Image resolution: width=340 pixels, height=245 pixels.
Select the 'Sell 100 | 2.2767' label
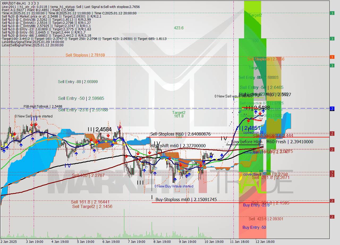click(x=88, y=175)
